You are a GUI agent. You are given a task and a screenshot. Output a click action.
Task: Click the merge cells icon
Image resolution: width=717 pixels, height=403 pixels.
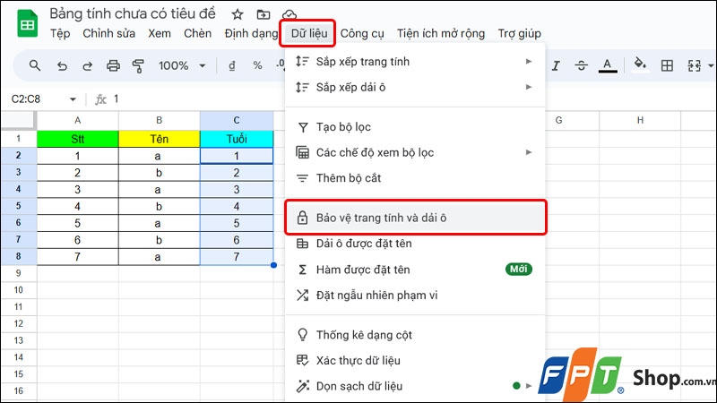tap(694, 66)
